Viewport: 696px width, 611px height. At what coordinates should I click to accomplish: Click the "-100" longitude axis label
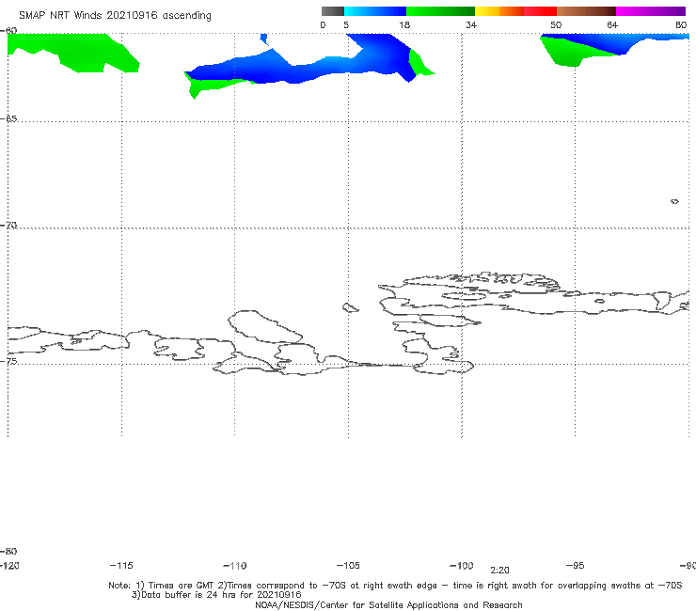click(462, 565)
